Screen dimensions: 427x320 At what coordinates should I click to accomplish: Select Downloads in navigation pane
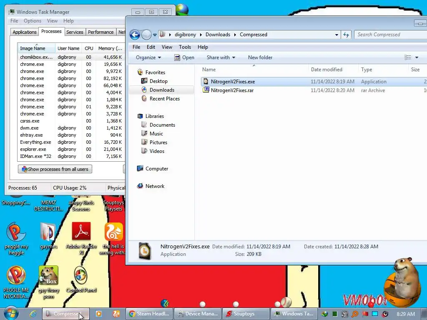pos(162,90)
